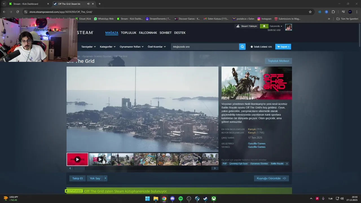Expand the Oynamanın Yolları dropdown
Viewport: 361px width, 203px height.
132,47
